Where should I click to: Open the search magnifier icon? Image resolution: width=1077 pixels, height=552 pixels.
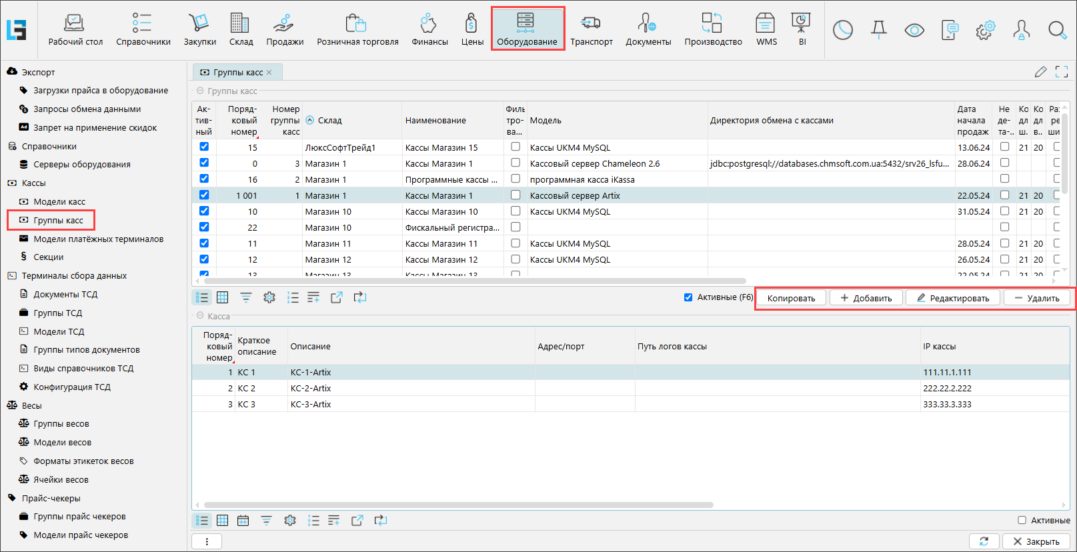click(x=1057, y=30)
